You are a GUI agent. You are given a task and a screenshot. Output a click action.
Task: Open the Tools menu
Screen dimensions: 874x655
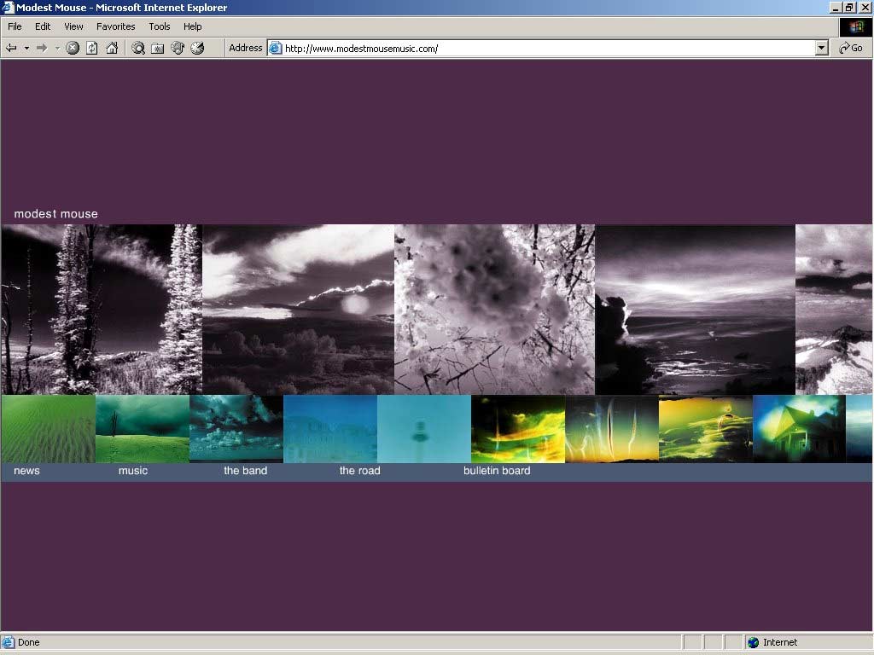pyautogui.click(x=160, y=26)
